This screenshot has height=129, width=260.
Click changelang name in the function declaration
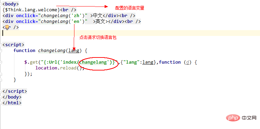coord(52,51)
